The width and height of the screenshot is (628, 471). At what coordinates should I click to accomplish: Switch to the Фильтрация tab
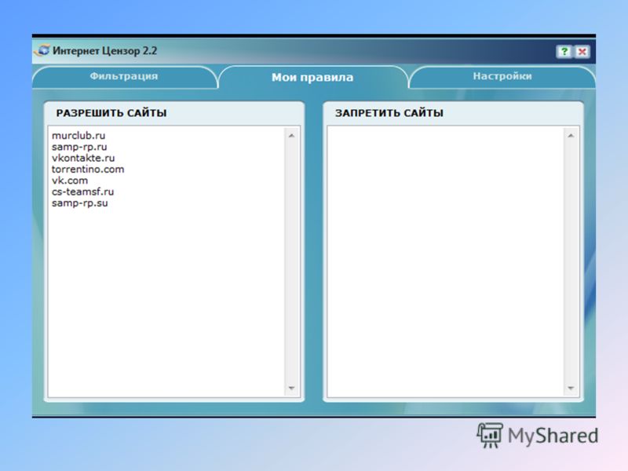(x=124, y=77)
